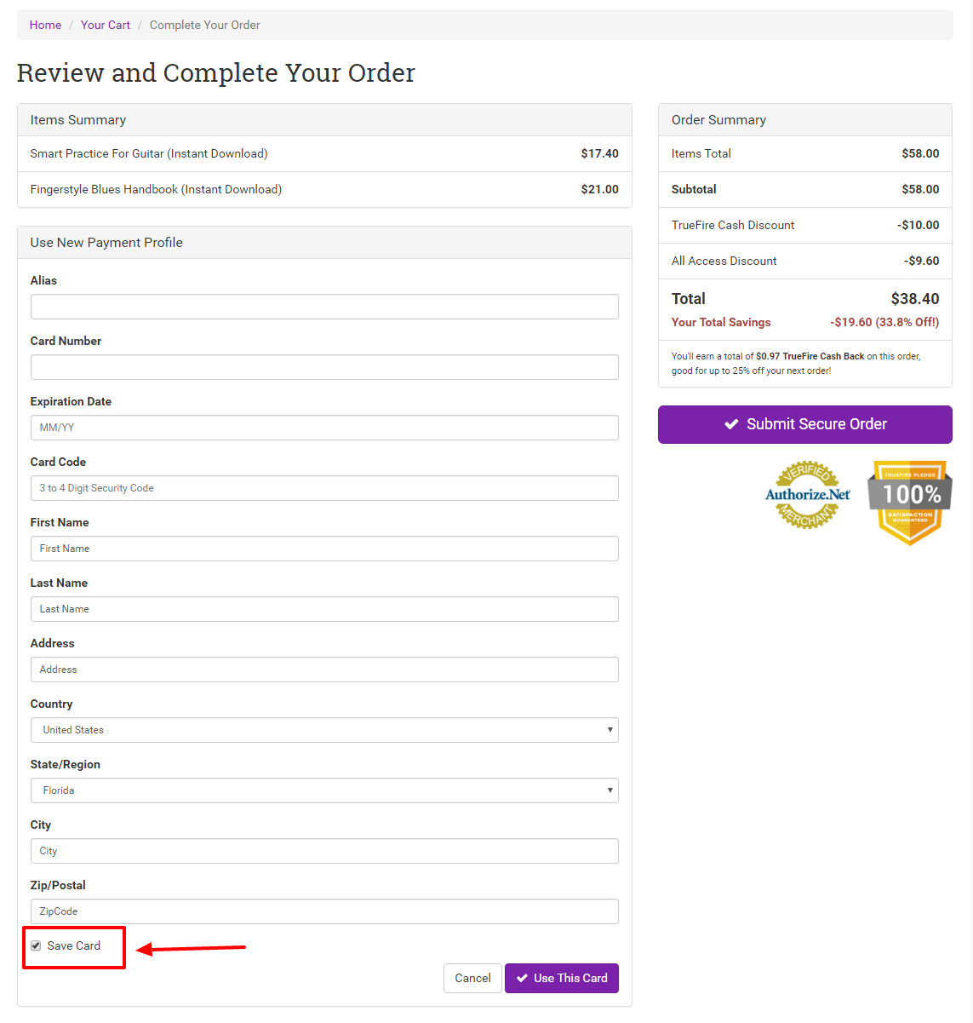973x1023 pixels.
Task: Click the 100% satisfaction guarantee badge
Action: (x=910, y=501)
